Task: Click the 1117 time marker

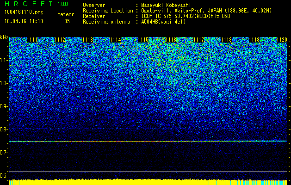Action: point(198,40)
